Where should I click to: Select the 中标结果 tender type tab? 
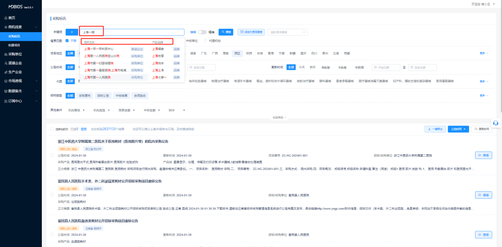121,95
